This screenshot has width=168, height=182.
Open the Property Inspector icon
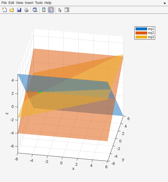click(x=67, y=10)
